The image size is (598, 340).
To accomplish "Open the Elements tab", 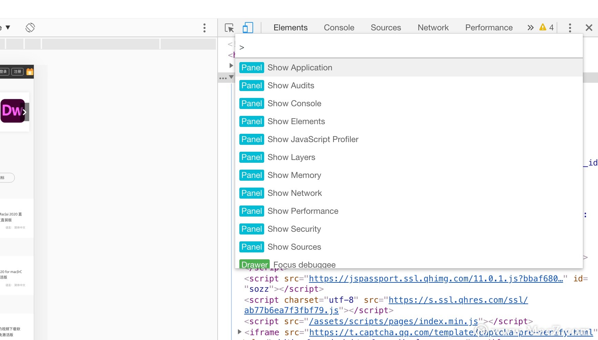I will pos(290,28).
